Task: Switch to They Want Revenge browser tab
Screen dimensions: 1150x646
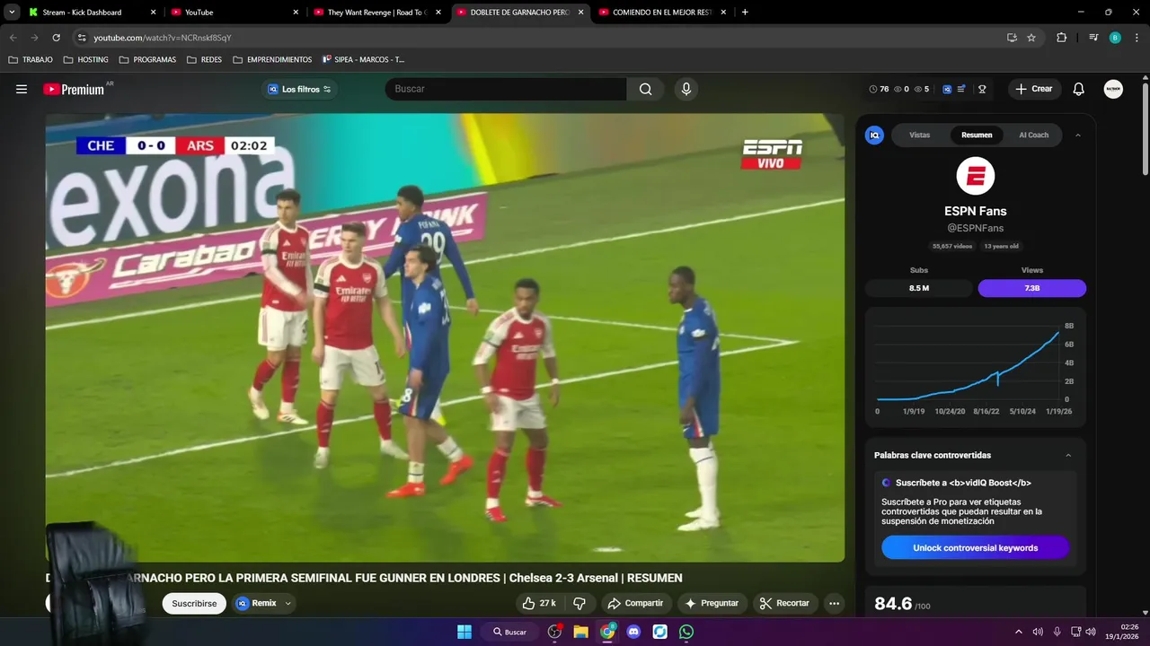Action: 377,13
